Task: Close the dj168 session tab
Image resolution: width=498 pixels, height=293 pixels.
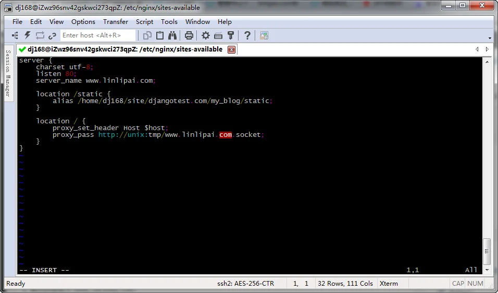Action: [231, 49]
